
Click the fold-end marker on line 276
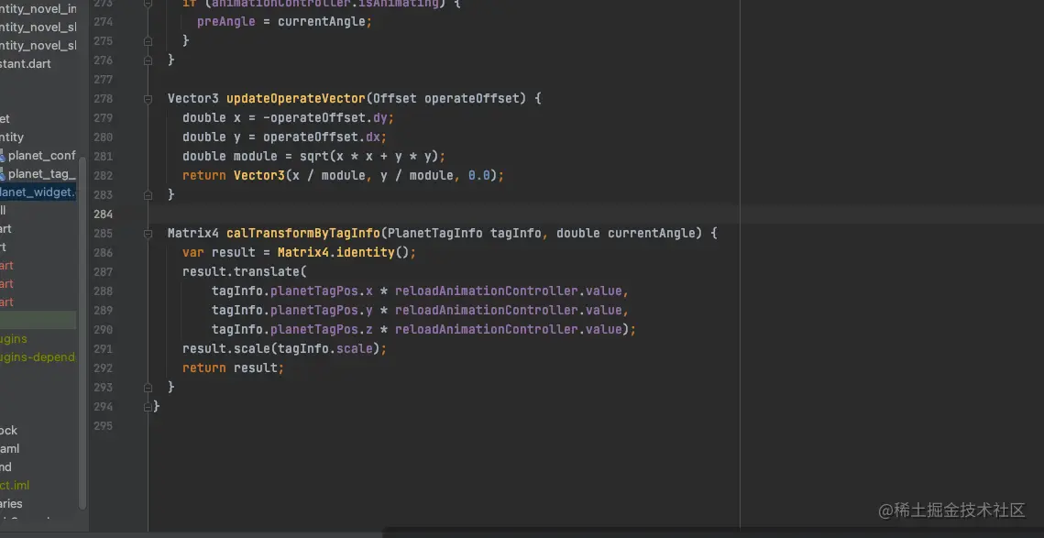[x=148, y=60]
